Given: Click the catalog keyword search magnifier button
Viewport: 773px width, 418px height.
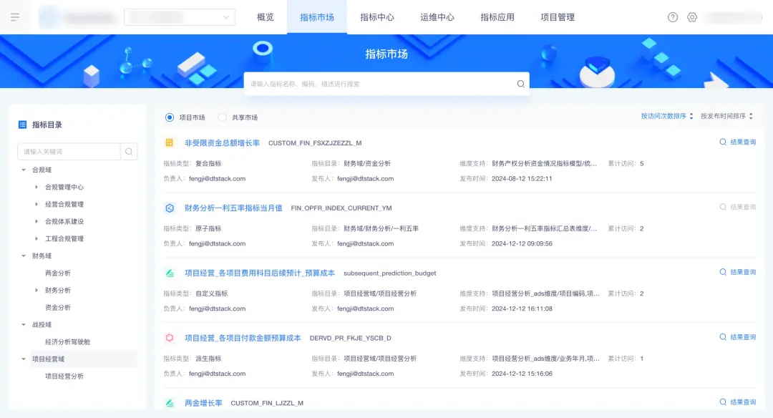Looking at the screenshot, I should [x=129, y=152].
